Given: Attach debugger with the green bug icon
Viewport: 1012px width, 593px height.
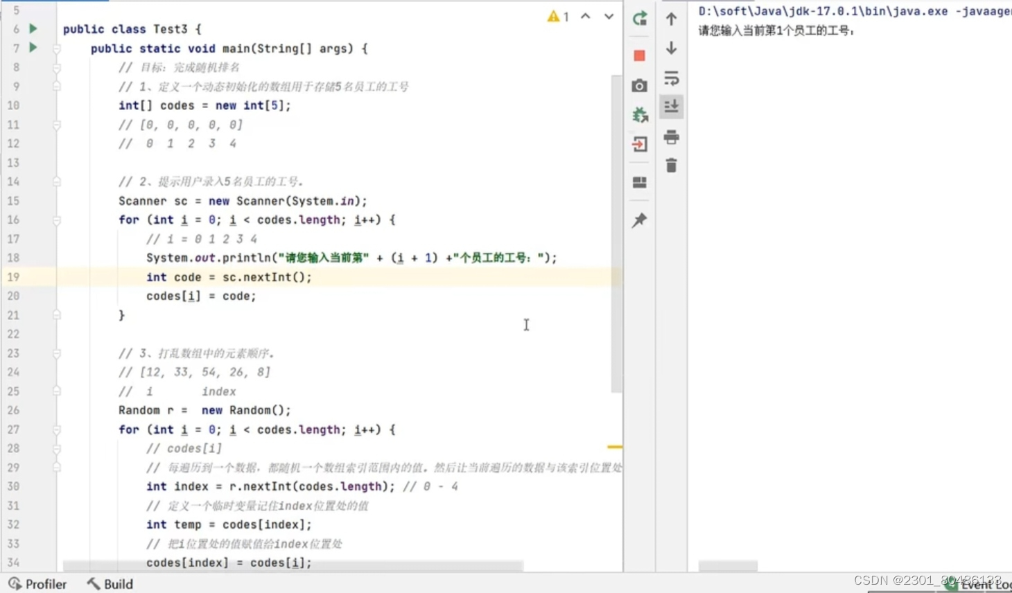Looking at the screenshot, I should (640, 114).
